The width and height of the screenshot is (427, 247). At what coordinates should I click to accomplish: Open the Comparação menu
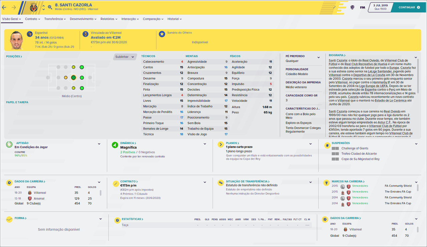pos(153,19)
